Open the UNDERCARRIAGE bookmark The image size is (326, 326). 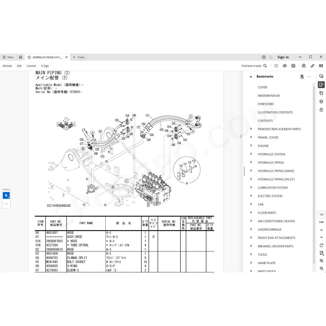pyautogui.click(x=270, y=230)
